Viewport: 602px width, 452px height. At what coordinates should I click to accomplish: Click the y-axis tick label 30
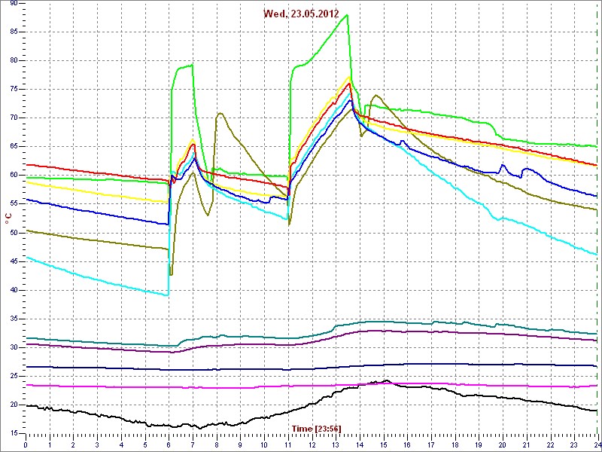(13, 347)
